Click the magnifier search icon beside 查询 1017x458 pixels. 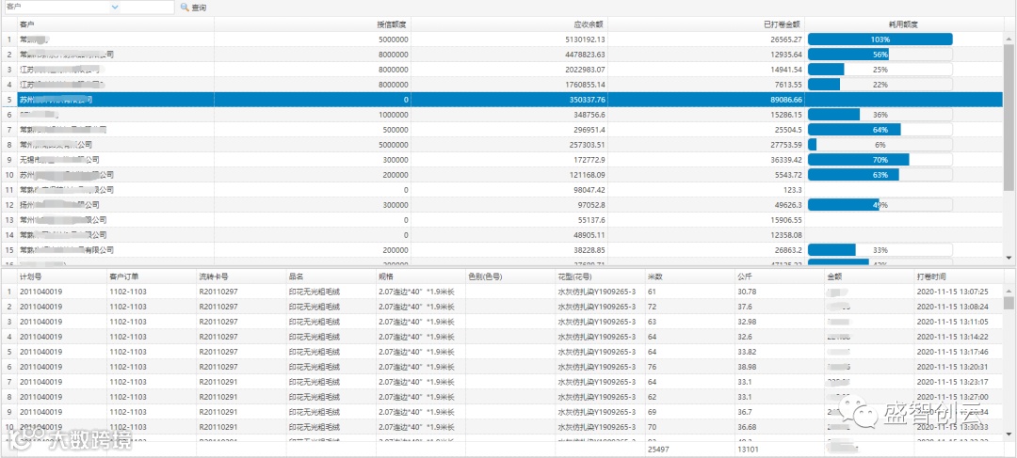pyautogui.click(x=185, y=8)
